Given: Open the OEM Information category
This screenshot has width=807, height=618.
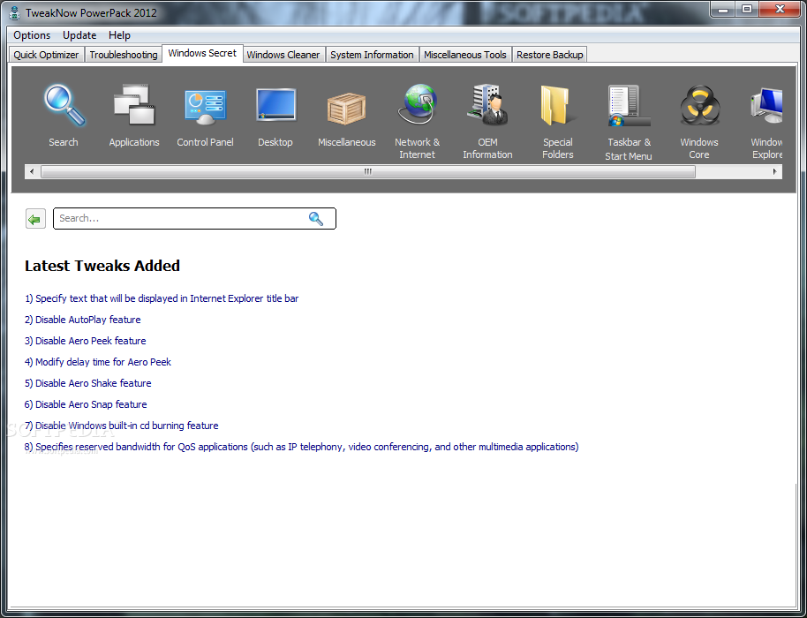Looking at the screenshot, I should coord(487,122).
